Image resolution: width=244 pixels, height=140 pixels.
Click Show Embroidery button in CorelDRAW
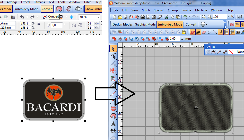click(x=93, y=9)
